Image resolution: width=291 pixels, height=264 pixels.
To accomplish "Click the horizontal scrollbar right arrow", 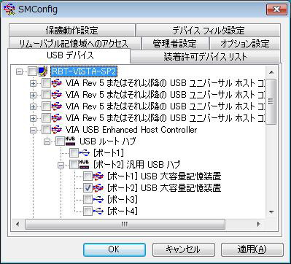I will coord(259,224).
